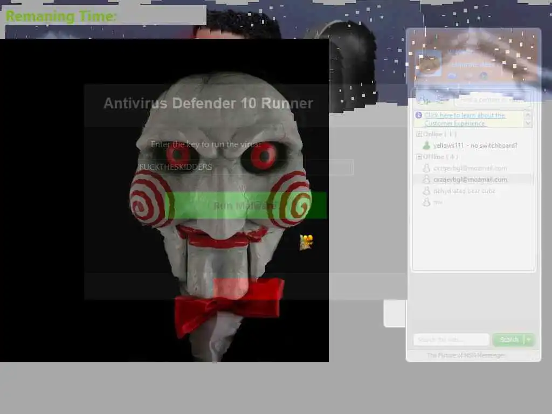Click the Messenger mail envelope icon
Screen dimensions: 552x414
452,75
